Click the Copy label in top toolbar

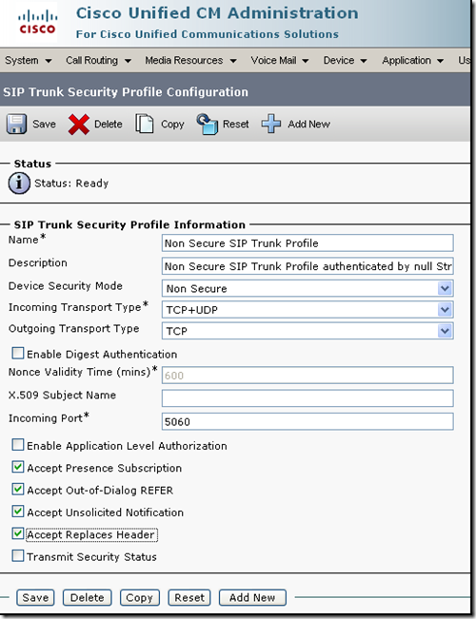pyautogui.click(x=172, y=125)
